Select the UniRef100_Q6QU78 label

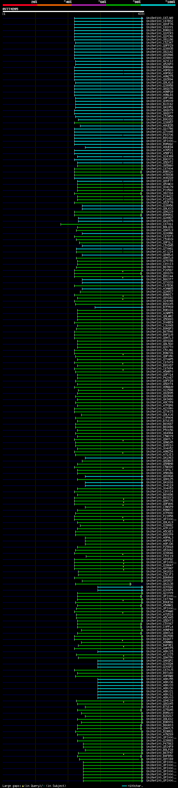[x=160, y=89]
